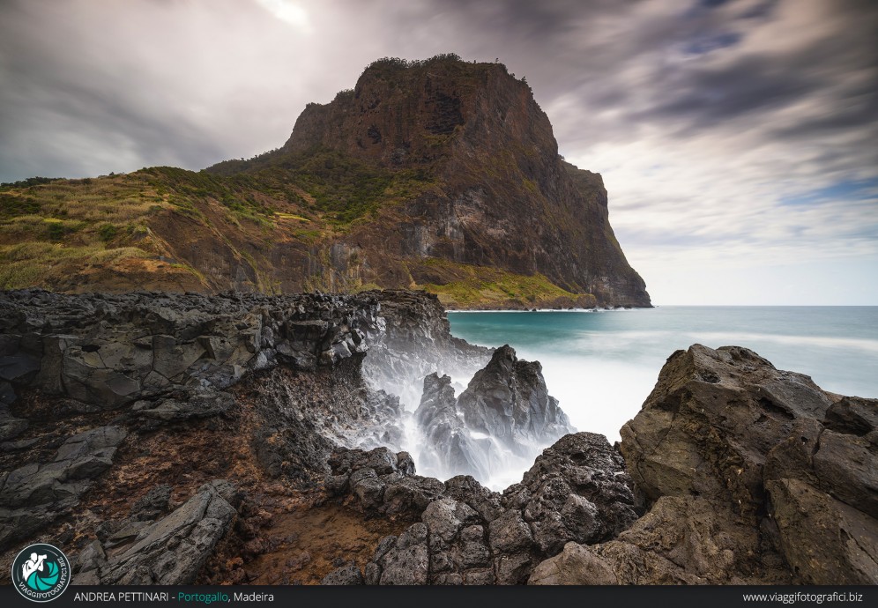The image size is (878, 608).
Task: Click the "Portogallo" link in the caption
Action: (x=203, y=597)
